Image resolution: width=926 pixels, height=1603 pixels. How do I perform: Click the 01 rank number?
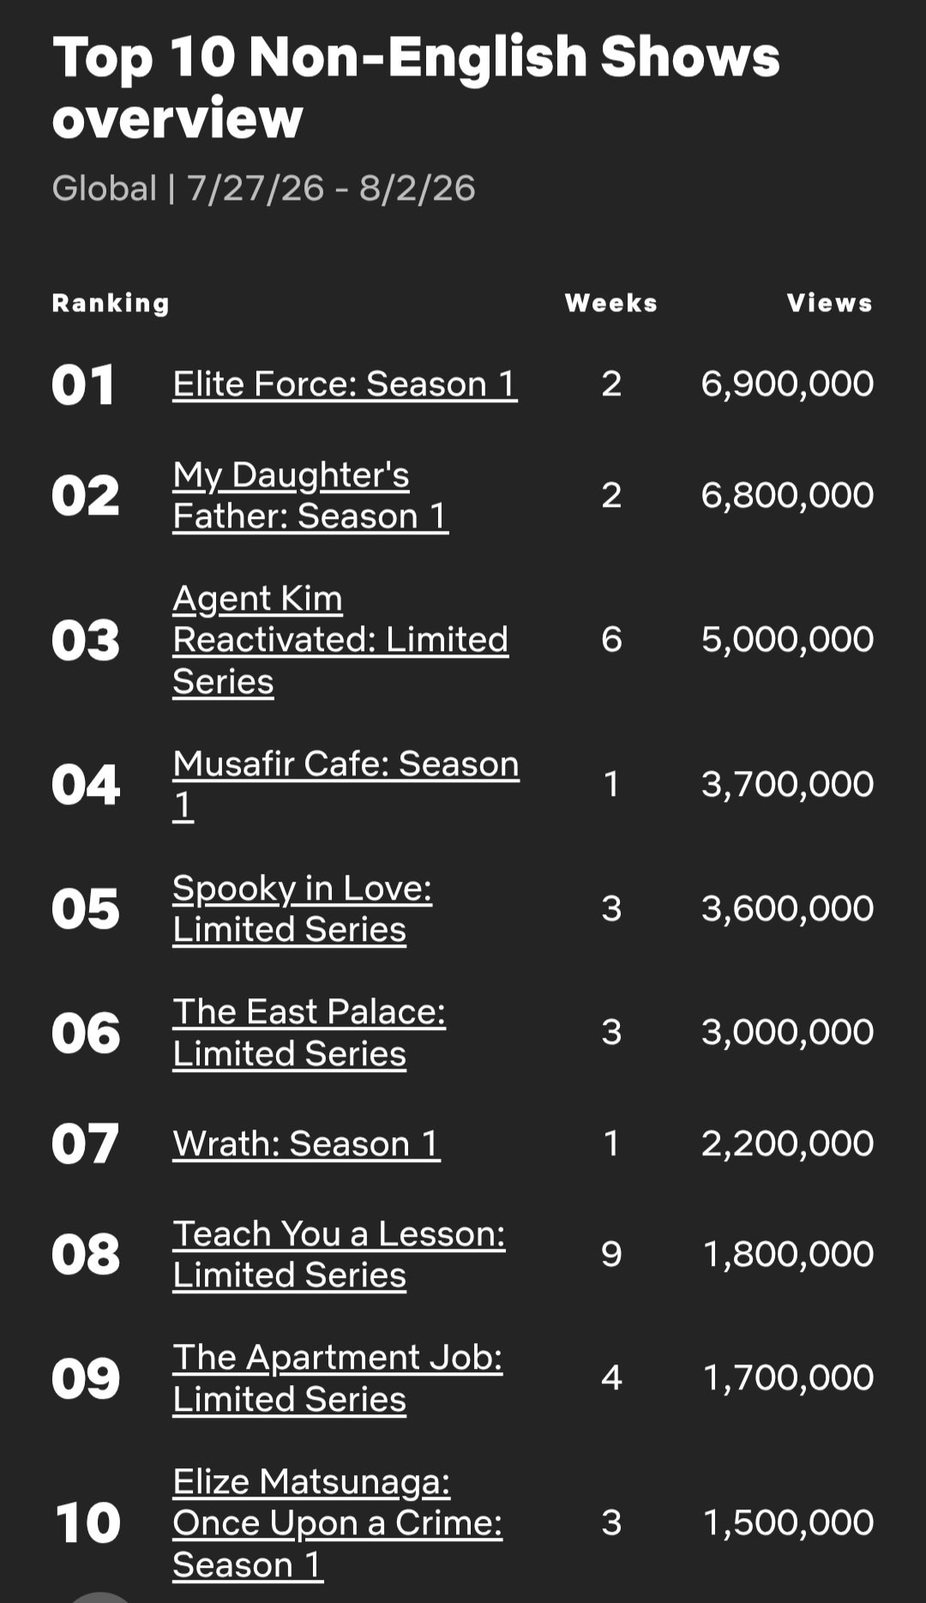(x=83, y=385)
